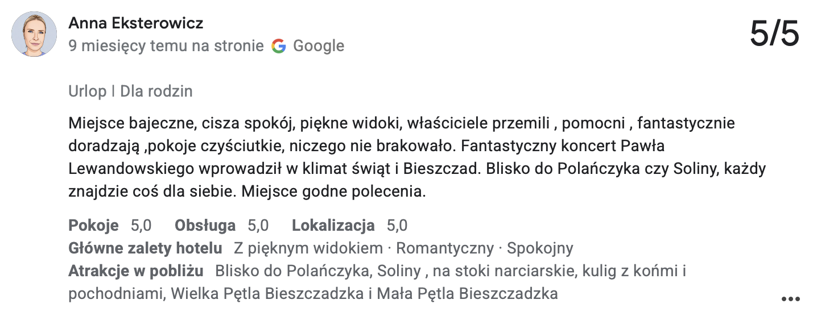Click the "Atrakcje w pobliżu" heading

135,271
